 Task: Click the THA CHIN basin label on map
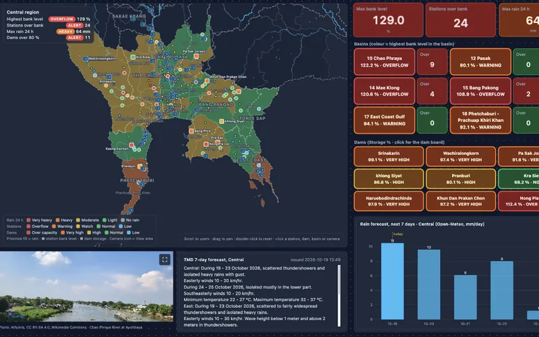point(144,75)
